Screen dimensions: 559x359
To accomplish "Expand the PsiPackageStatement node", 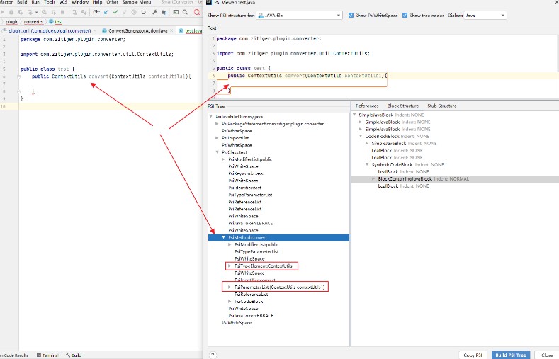I will (x=217, y=124).
